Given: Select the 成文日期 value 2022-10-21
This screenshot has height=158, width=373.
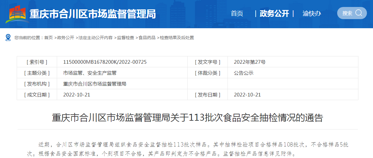Looking at the screenshot, I should pos(77,95).
